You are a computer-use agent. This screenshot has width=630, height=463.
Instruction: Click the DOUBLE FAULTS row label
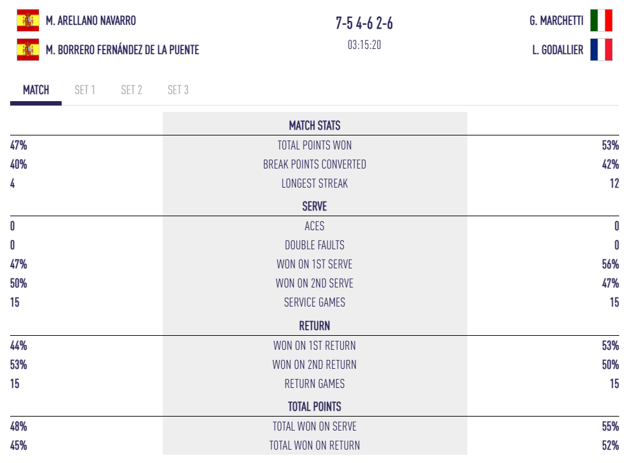click(x=315, y=245)
